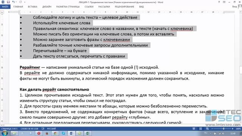Open Chrome browser from taskbar
The image size is (242, 136).
point(55,133)
